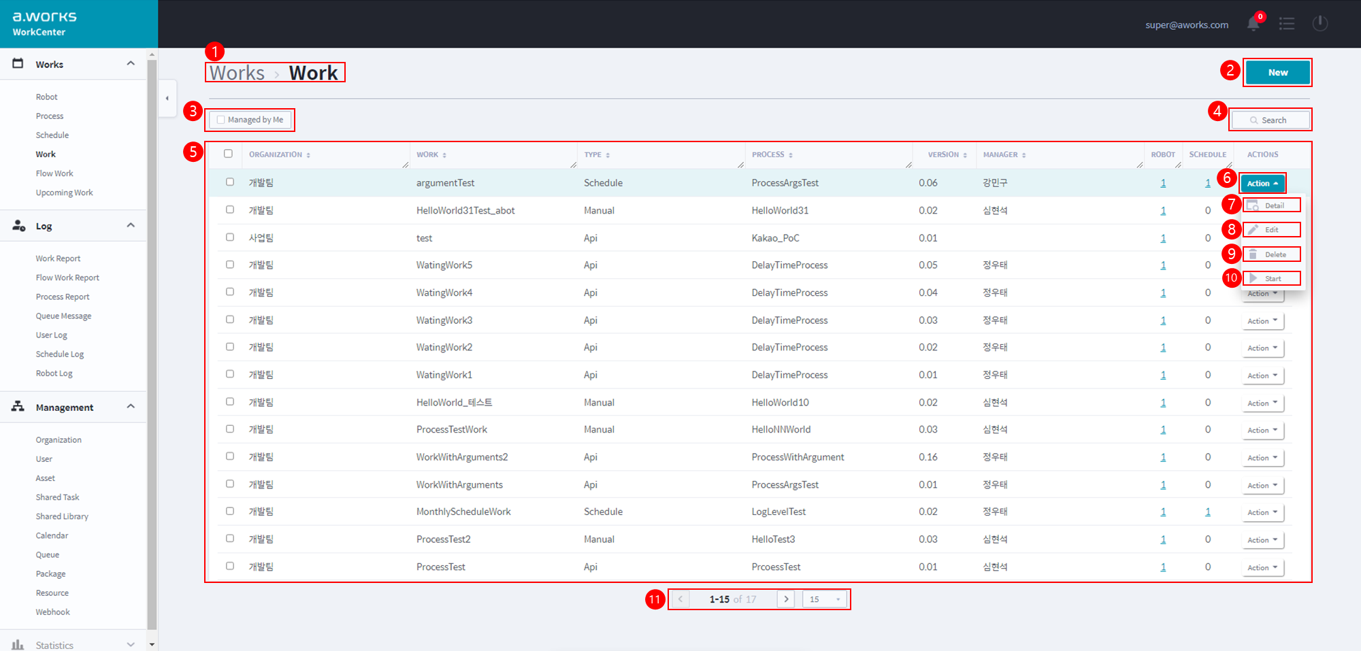This screenshot has height=651, width=1361.
Task: Open Shared Library in sidebar menu
Action: [x=62, y=517]
